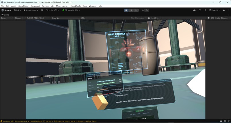Image resolution: width=231 pixels, height=123 pixels.
Task: Stop play mode with the square button
Action: [126, 10]
